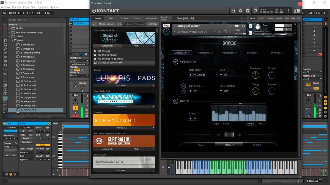
Task: Select MIDI Effects category icon in Ableton browser
Action: coord(5,57)
